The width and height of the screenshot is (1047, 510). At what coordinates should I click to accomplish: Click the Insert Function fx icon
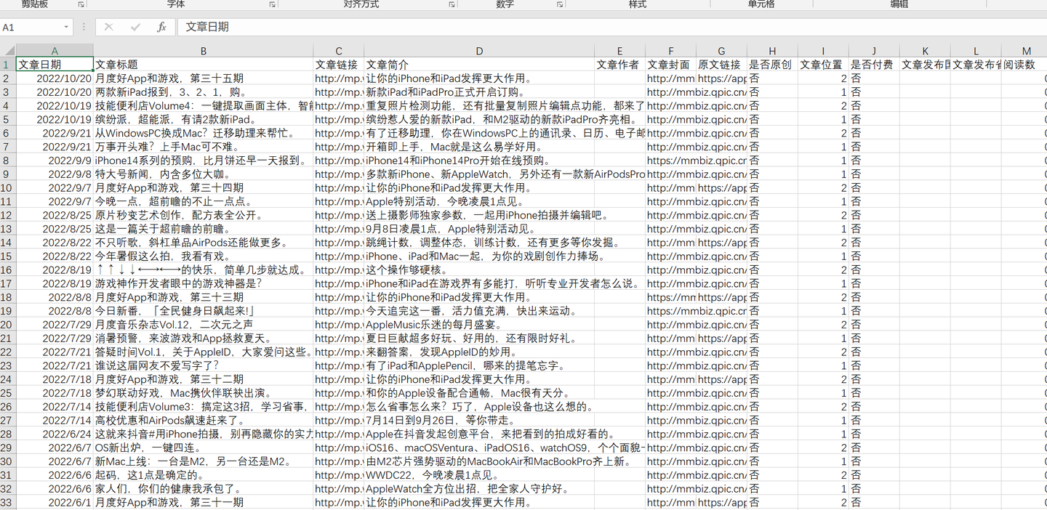[x=161, y=27]
